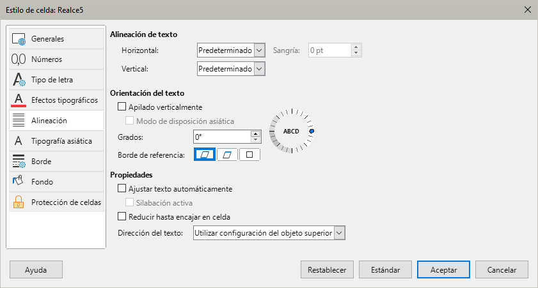Click the Estándar button
The width and height of the screenshot is (538, 288).
(x=385, y=270)
